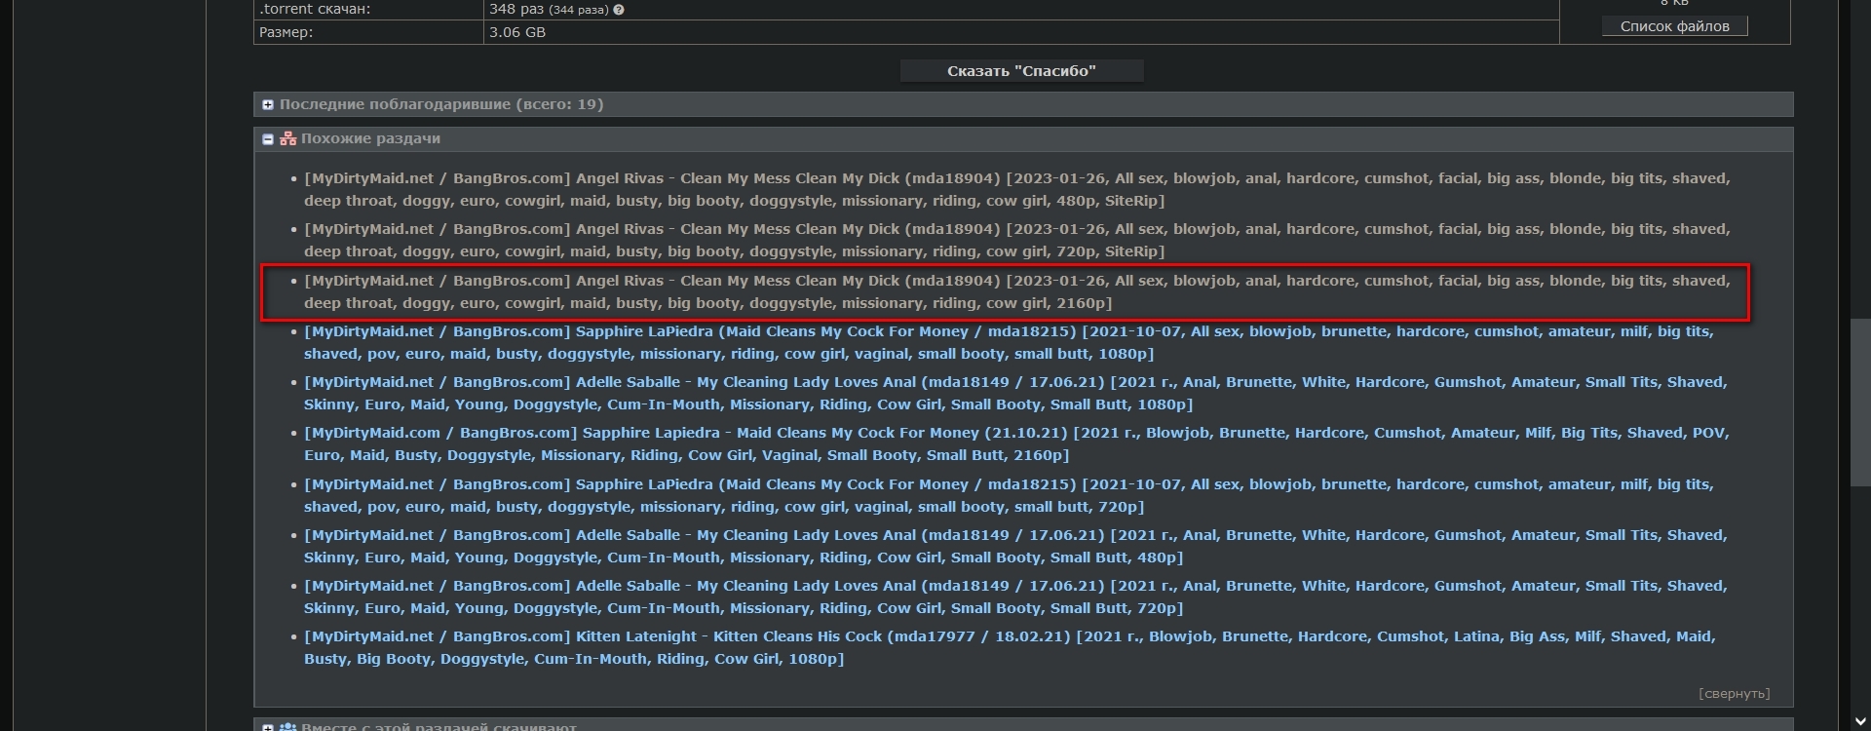This screenshot has width=1871, height=731.
Task: Click the [свернуть] link
Action: click(1734, 694)
